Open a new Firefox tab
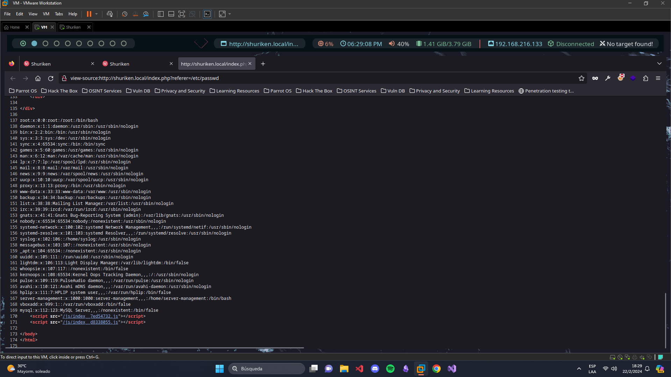This screenshot has width=671, height=377. click(x=263, y=64)
